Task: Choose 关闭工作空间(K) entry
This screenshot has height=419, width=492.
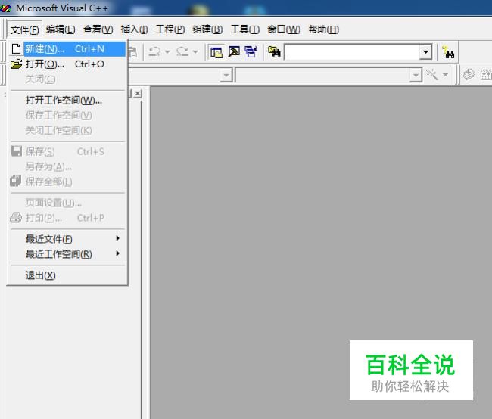Action: (x=68, y=131)
